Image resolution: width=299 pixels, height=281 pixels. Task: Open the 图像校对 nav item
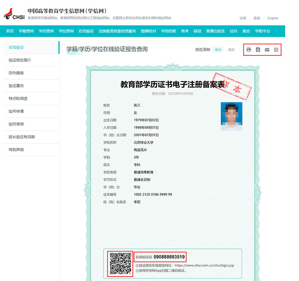[x=148, y=31]
